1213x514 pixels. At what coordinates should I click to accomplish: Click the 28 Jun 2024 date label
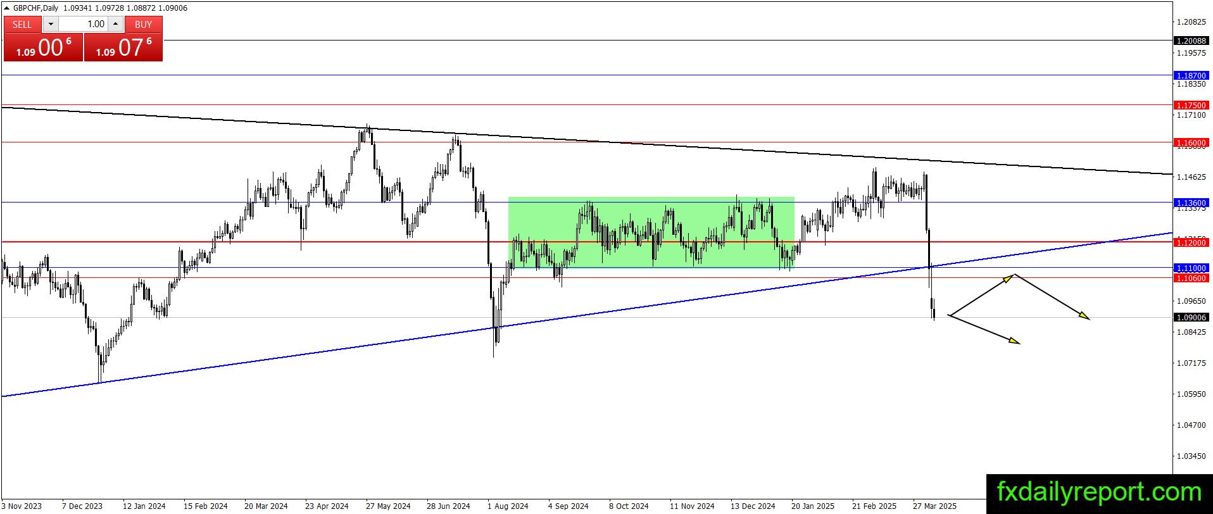[x=448, y=506]
